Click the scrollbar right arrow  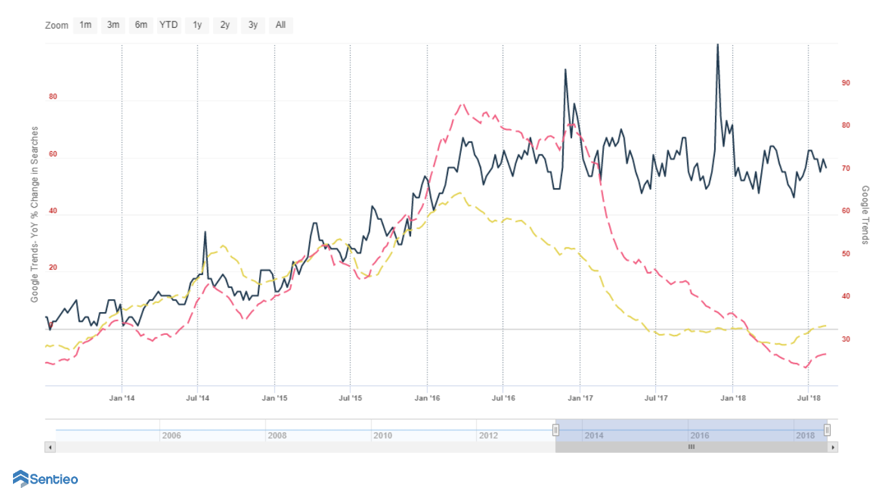click(x=832, y=447)
